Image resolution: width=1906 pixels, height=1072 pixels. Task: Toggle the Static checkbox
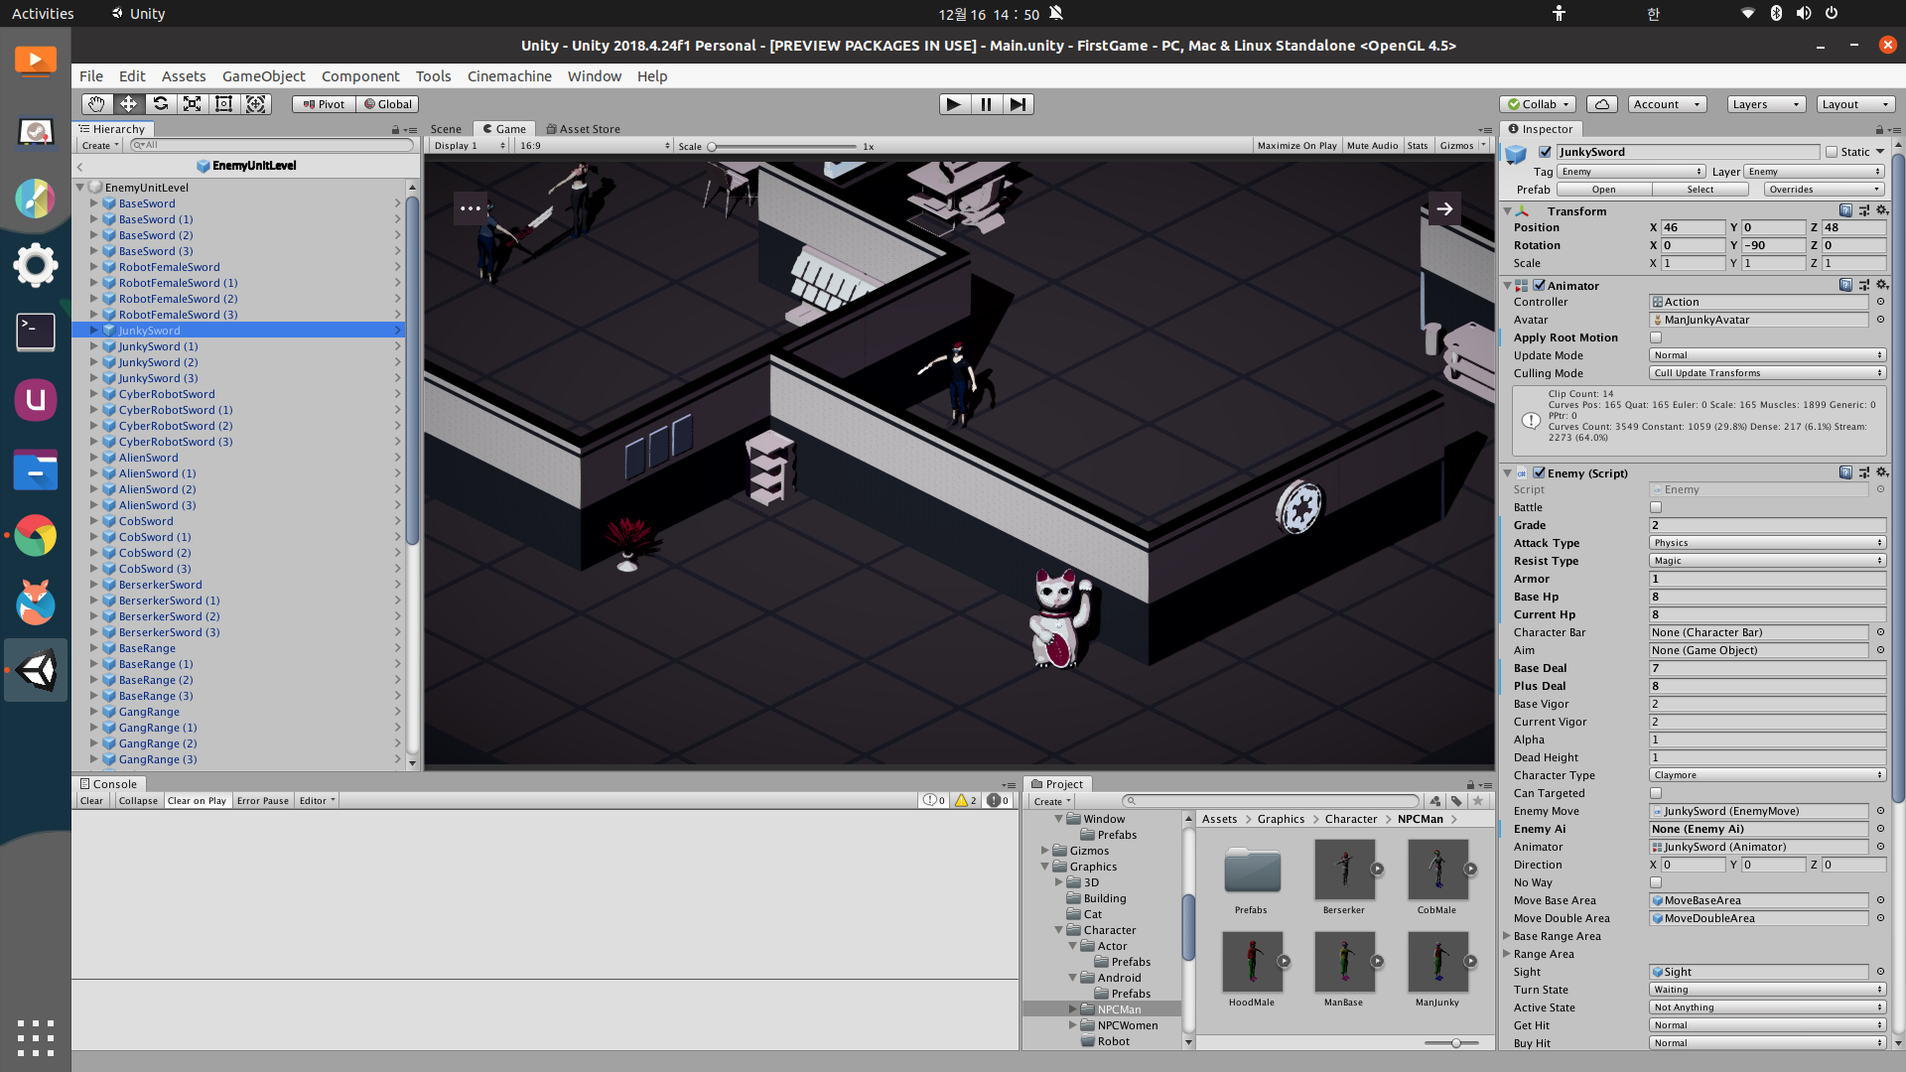1832,152
